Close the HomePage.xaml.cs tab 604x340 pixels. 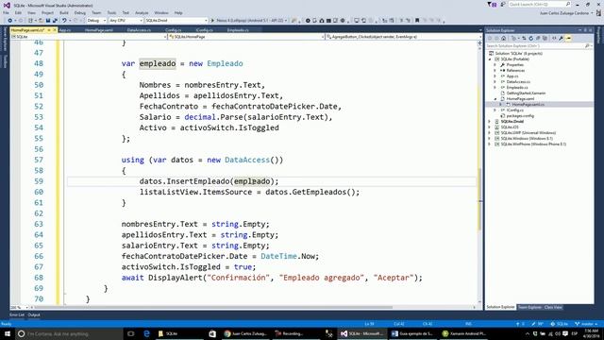(55, 30)
